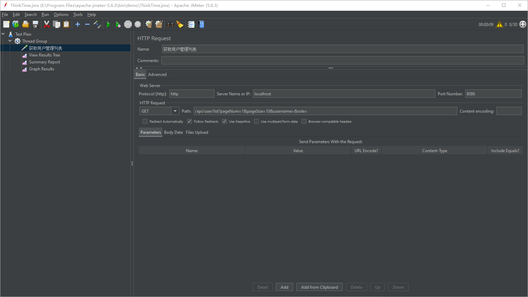Click Start no pauses icon

click(x=118, y=24)
